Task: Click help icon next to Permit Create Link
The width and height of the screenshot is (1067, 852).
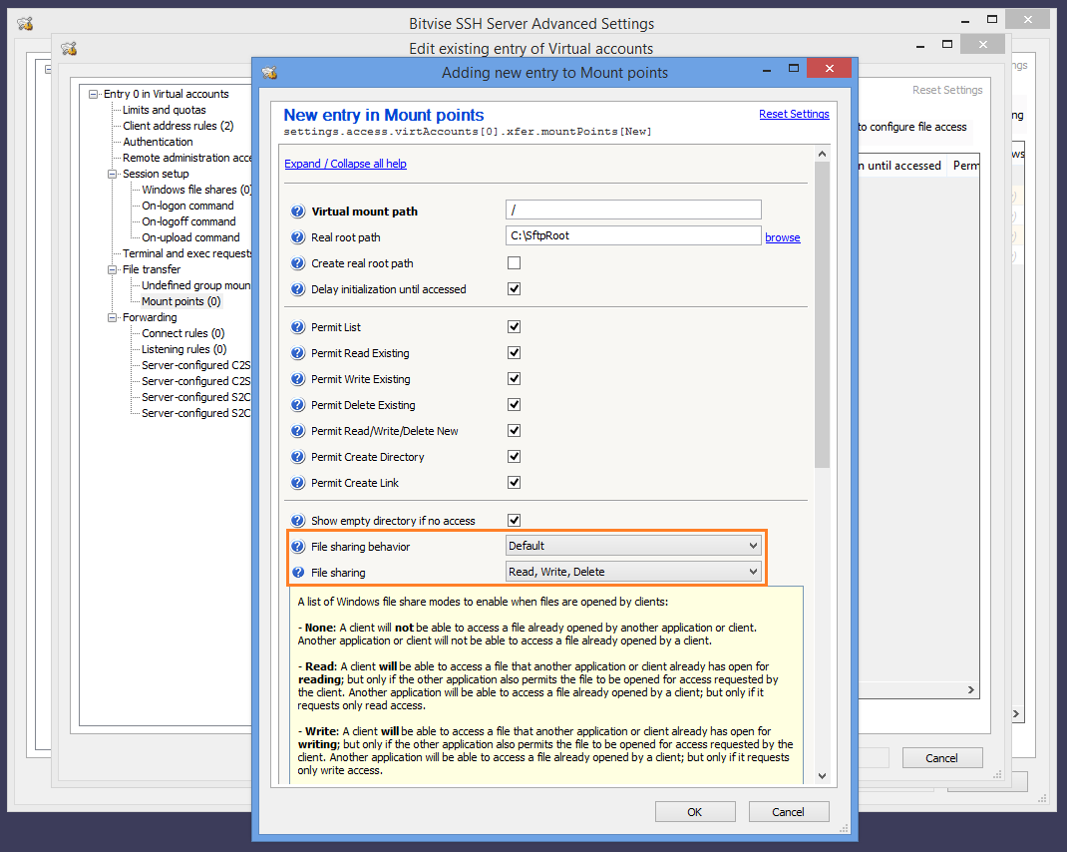Action: point(297,483)
